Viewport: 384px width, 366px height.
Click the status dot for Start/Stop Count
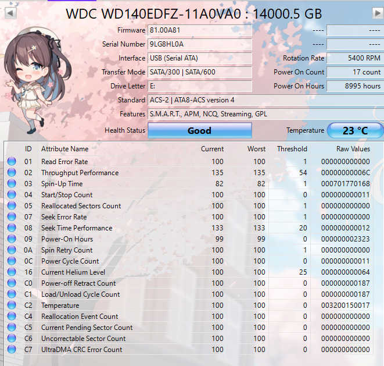[x=12, y=194]
